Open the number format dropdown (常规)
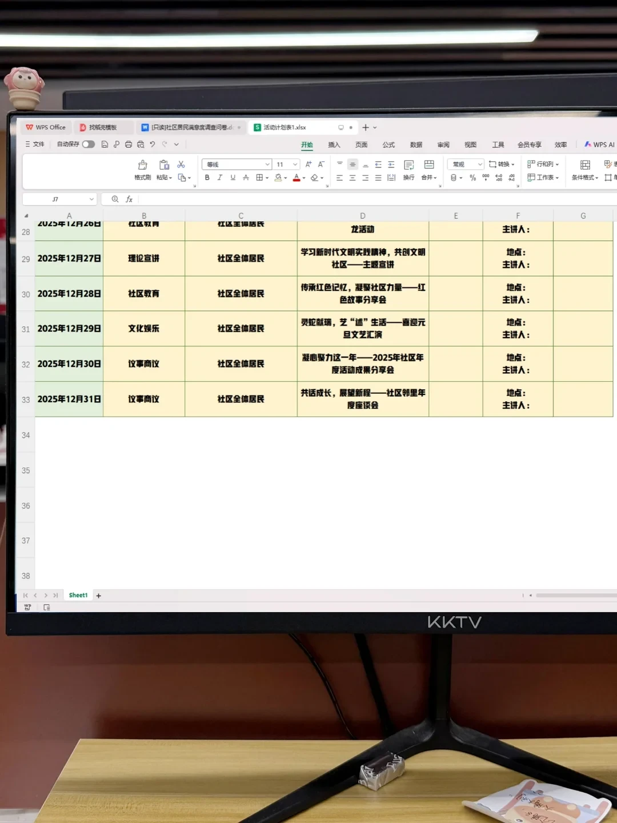This screenshot has width=617, height=823. tap(480, 165)
